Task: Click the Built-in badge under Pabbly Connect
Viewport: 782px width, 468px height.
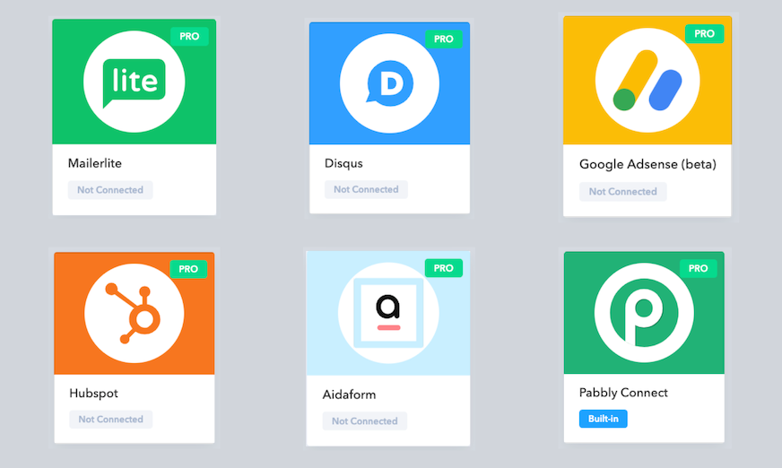Action: click(x=604, y=419)
